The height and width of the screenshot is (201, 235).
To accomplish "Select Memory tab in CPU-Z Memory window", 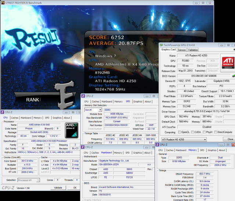I will pyautogui.click(x=192, y=150).
